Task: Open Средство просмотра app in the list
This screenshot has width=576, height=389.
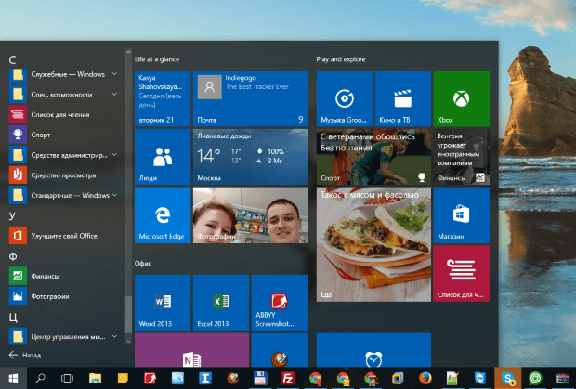Action: (x=62, y=175)
